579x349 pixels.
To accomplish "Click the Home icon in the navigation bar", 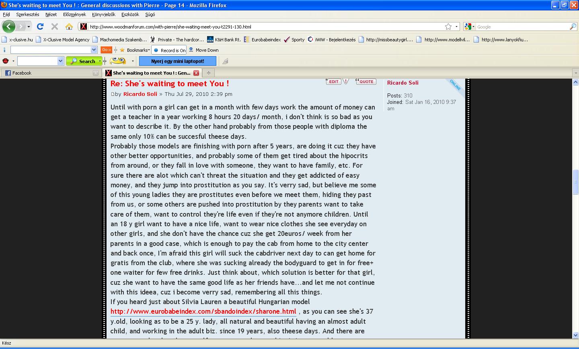I will (69, 26).
